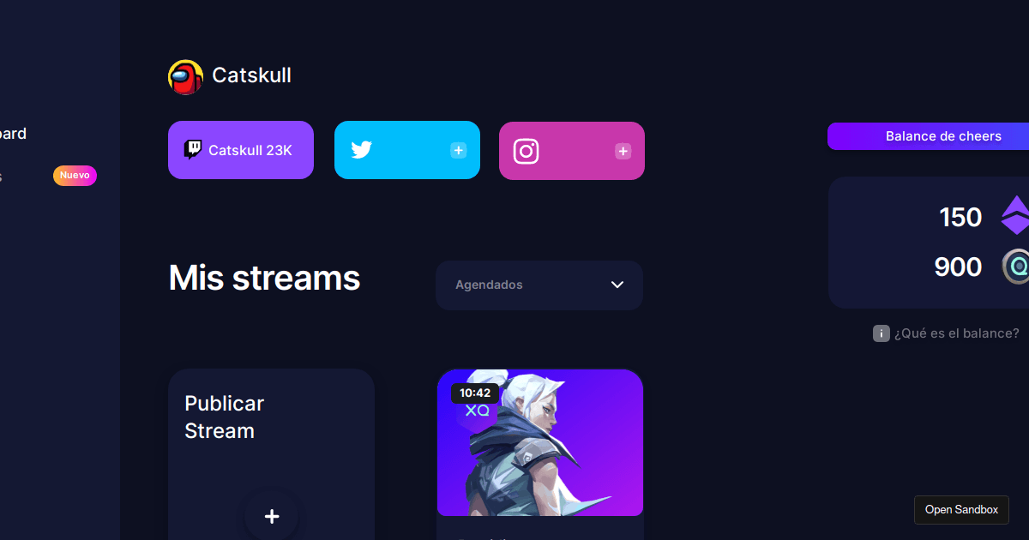
Task: Click the Instagram camera icon
Action: pos(526,151)
